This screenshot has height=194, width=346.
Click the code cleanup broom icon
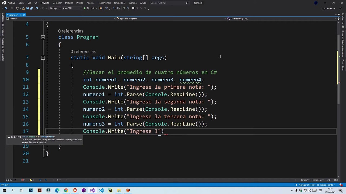57,180
